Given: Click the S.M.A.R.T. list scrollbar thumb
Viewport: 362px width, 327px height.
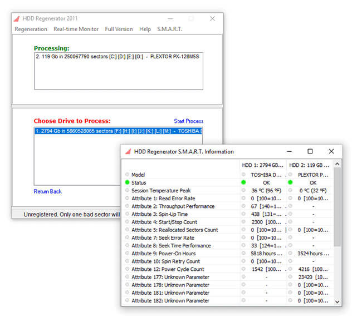Looking at the screenshot, I should click(337, 207).
